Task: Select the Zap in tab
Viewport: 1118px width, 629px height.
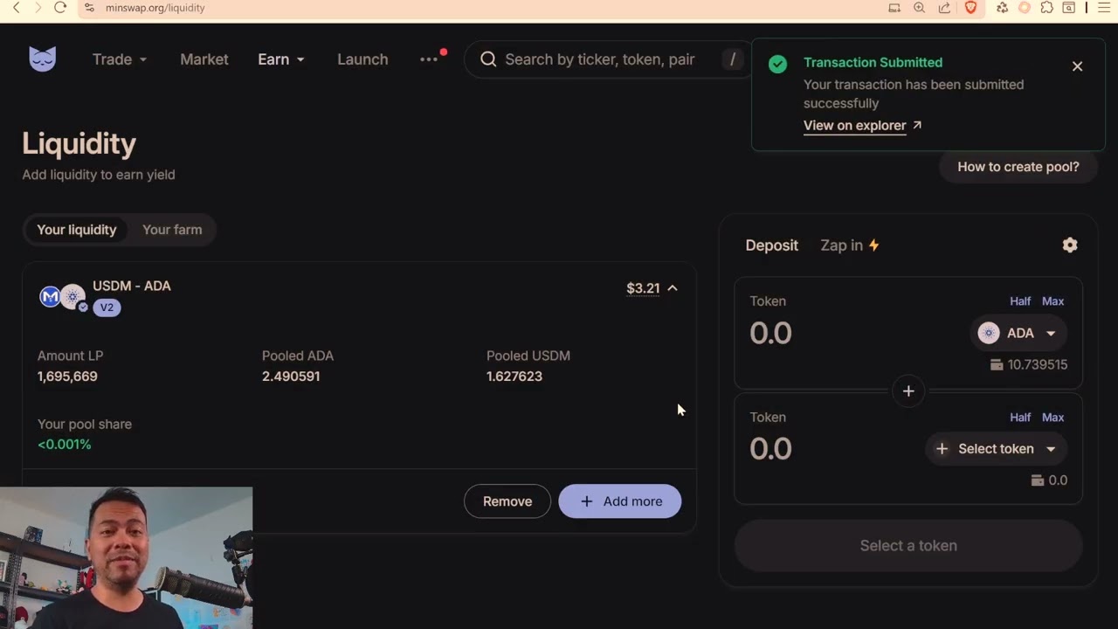Action: [850, 245]
